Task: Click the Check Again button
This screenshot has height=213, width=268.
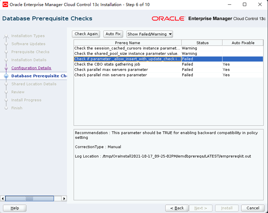Action: (x=86, y=34)
